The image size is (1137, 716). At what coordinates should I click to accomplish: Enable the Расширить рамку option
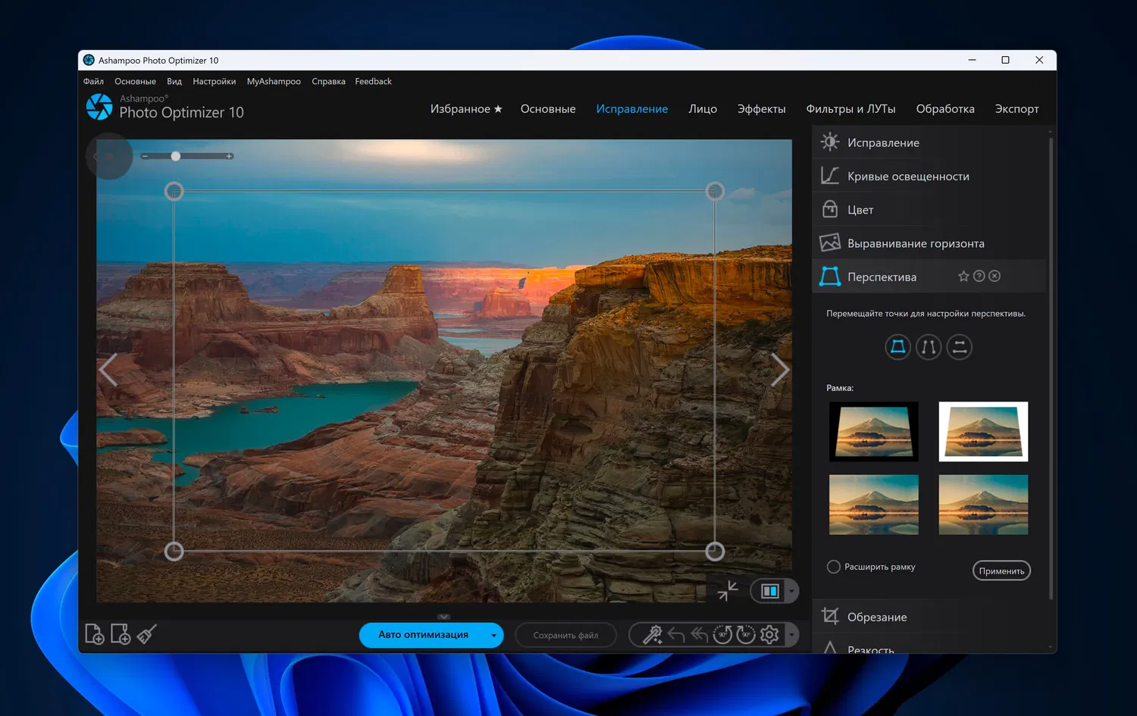coord(834,567)
